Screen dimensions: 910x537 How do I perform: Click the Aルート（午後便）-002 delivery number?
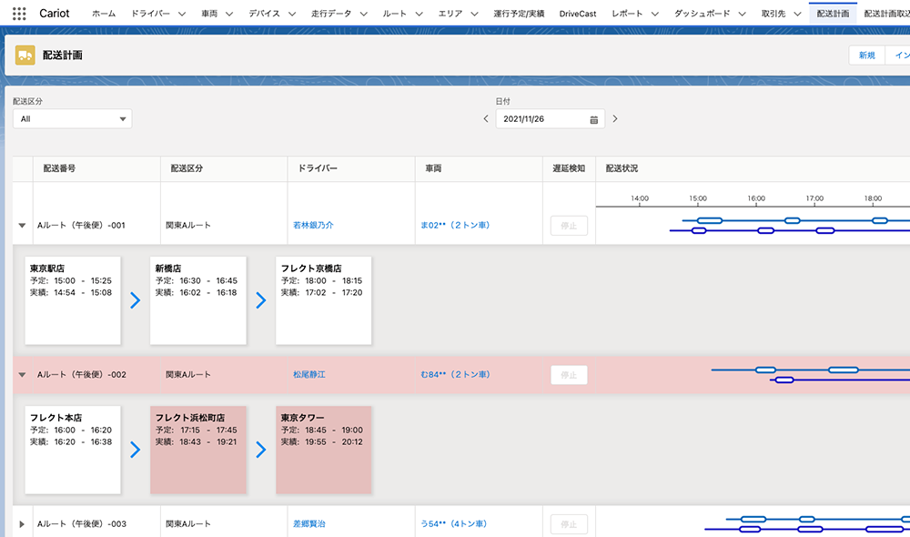click(82, 374)
